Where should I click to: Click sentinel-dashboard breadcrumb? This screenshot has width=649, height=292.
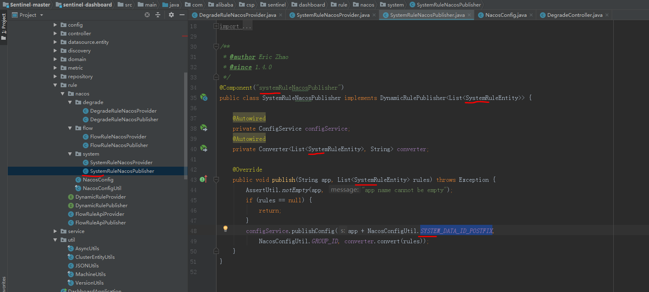pyautogui.click(x=84, y=5)
